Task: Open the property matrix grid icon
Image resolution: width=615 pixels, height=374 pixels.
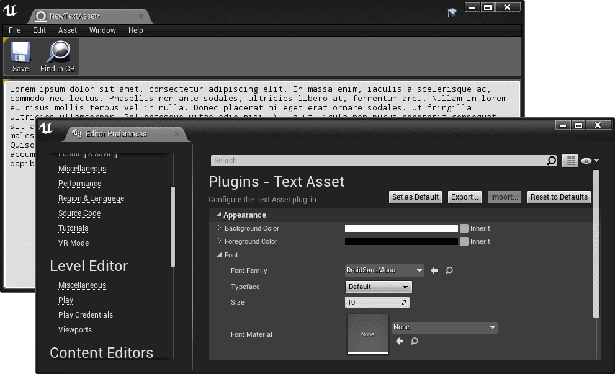Action: pyautogui.click(x=570, y=161)
